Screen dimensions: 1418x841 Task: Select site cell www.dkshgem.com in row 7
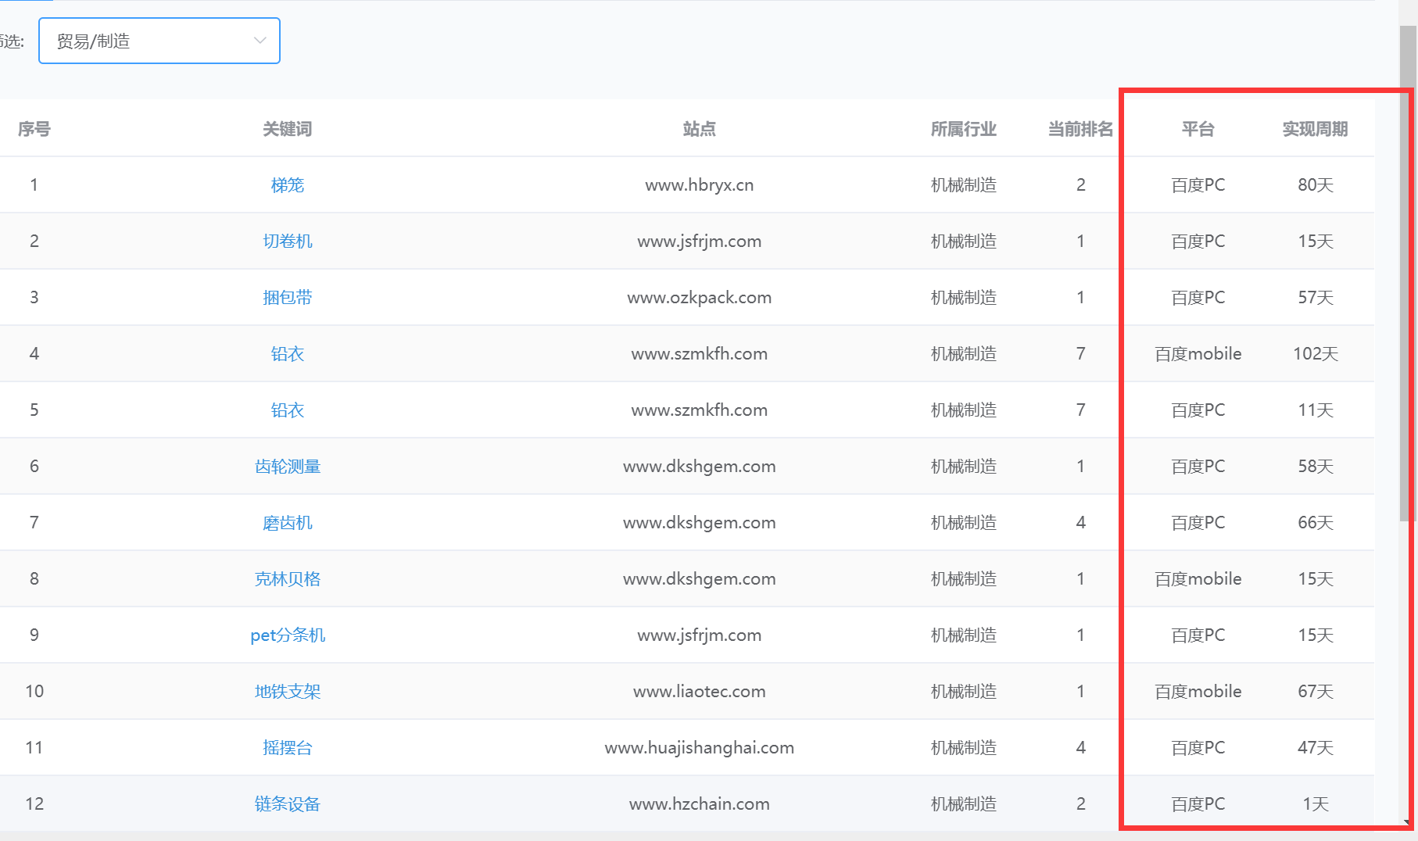pyautogui.click(x=699, y=523)
